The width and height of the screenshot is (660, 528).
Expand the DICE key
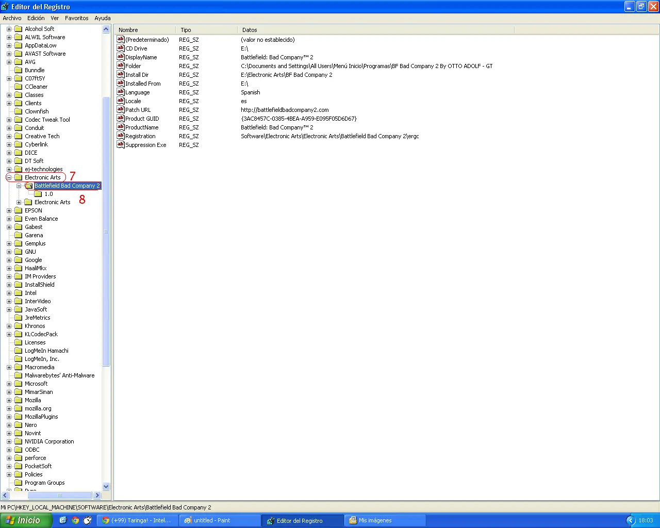coord(9,153)
